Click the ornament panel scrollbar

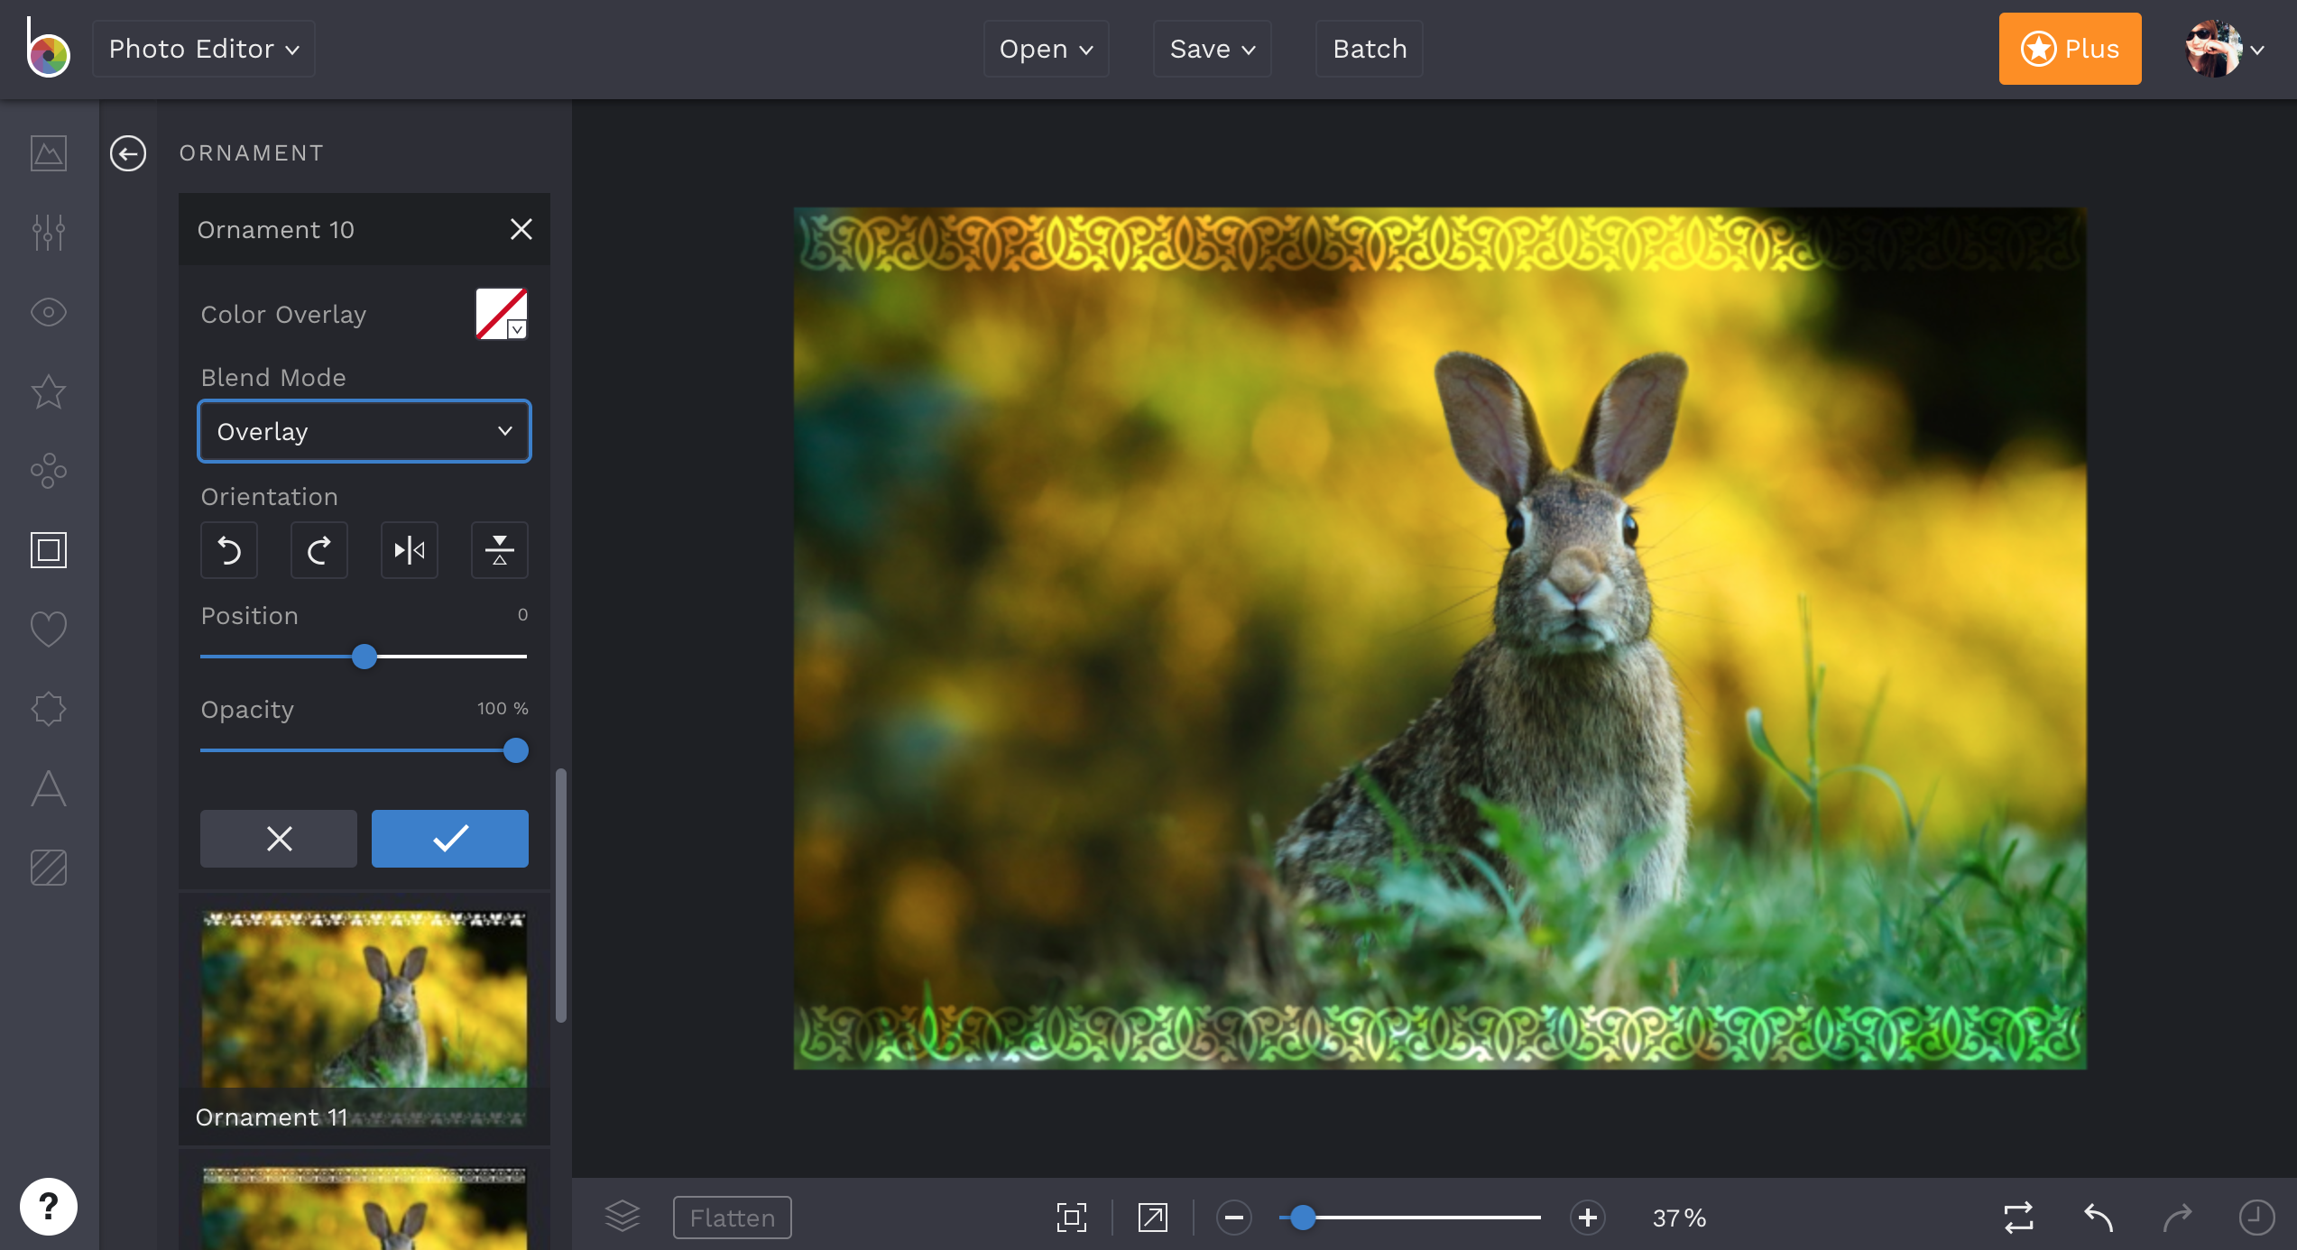(x=561, y=895)
